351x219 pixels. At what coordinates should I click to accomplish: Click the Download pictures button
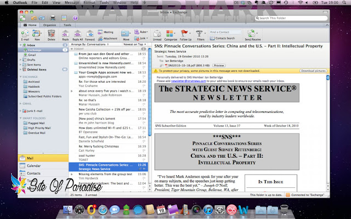(313, 71)
